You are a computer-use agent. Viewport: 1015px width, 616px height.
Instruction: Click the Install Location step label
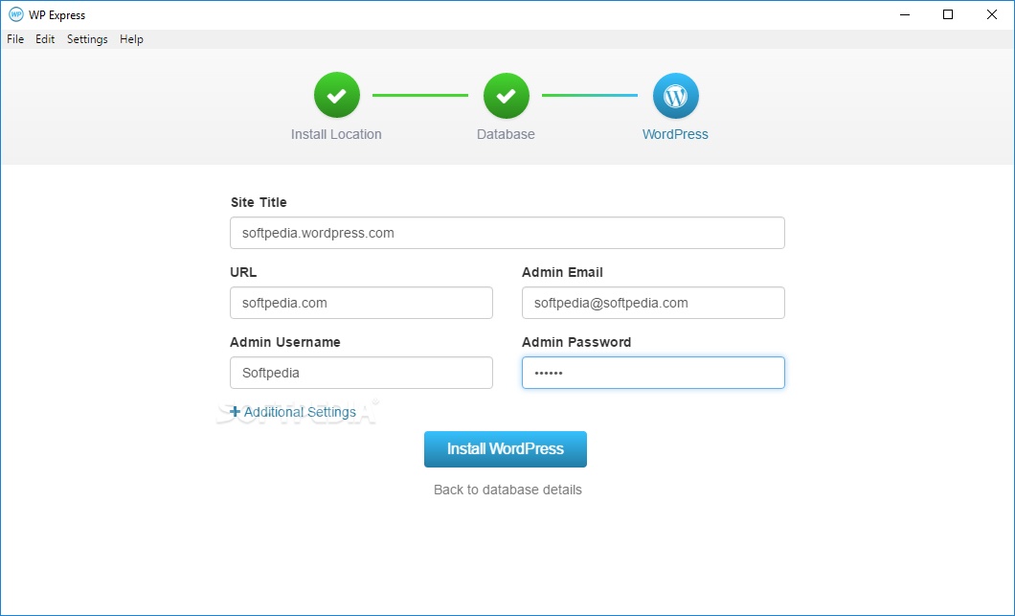(336, 134)
